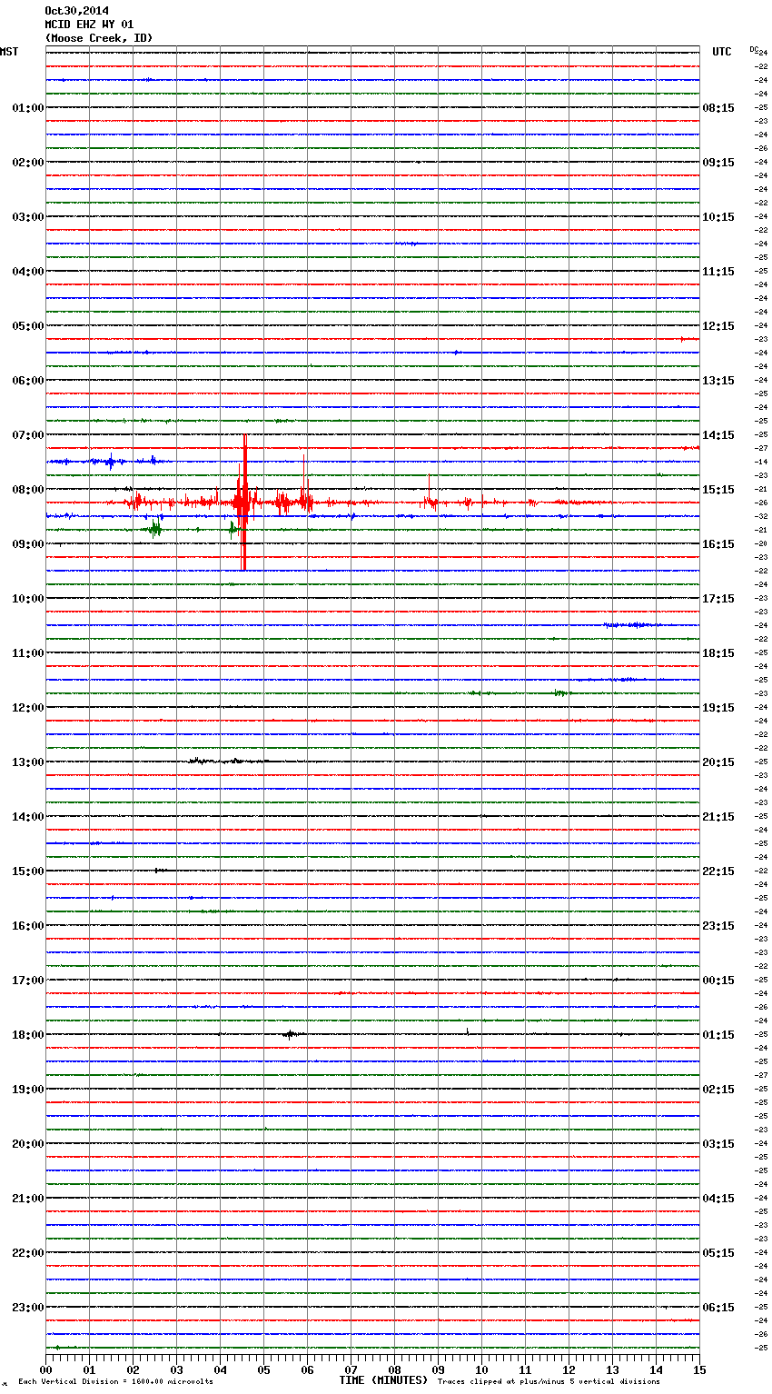Click the "MST" time zone label
Image resolution: width=772 pixels, height=1394 pixels.
9,52
